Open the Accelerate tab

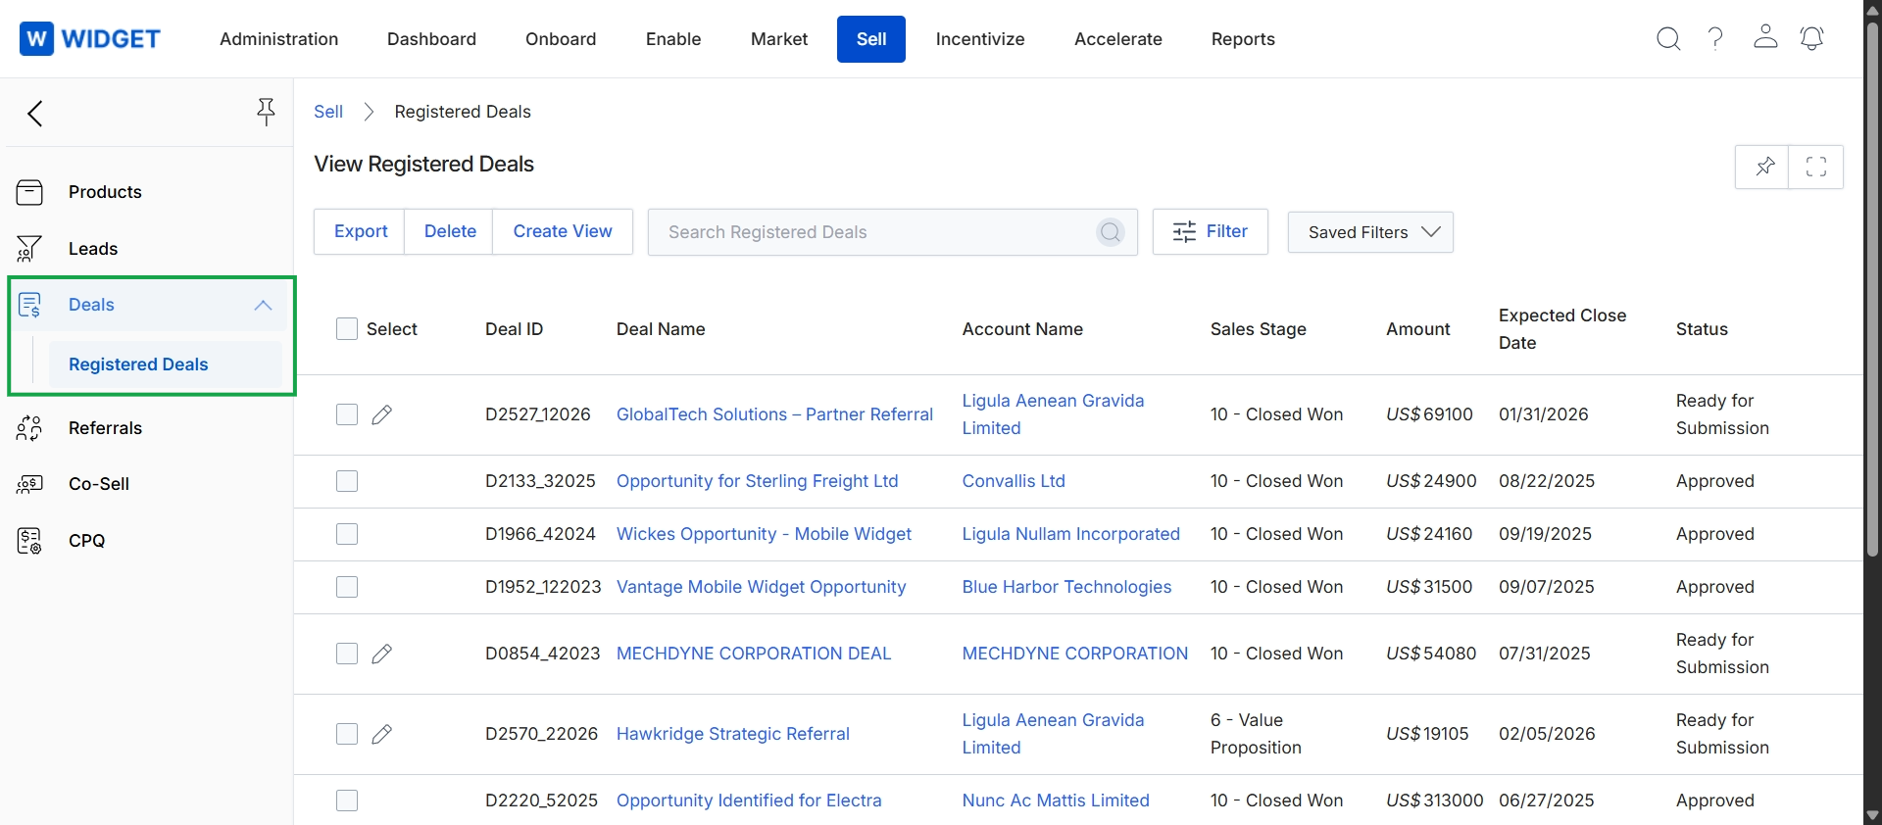pos(1118,39)
